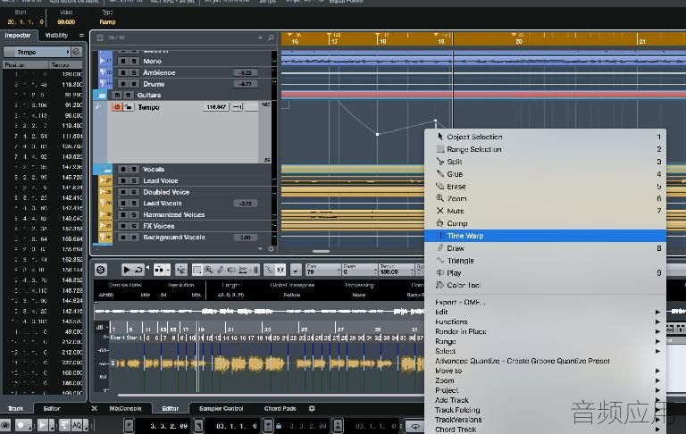Image resolution: width=686 pixels, height=434 pixels.
Task: Open the Tempo track curve type selector
Action: click(237, 107)
